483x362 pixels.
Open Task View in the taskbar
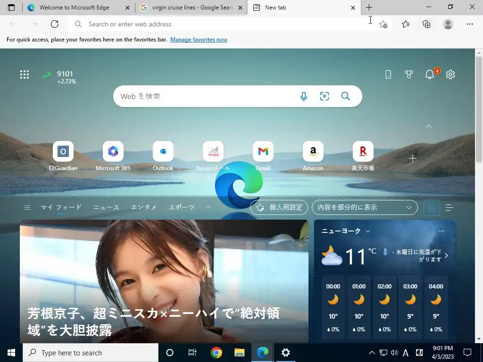pos(192,353)
